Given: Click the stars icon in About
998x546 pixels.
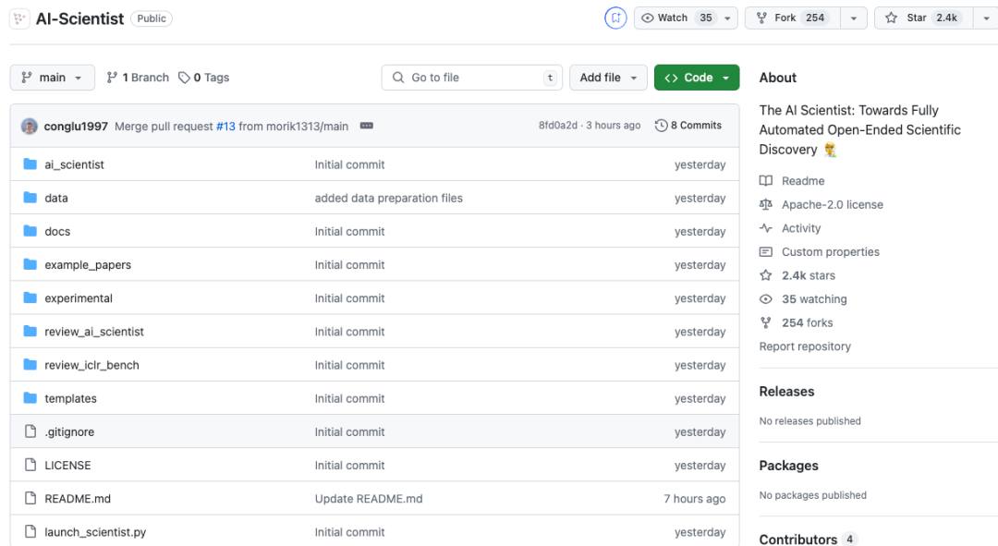Looking at the screenshot, I should click(x=766, y=275).
